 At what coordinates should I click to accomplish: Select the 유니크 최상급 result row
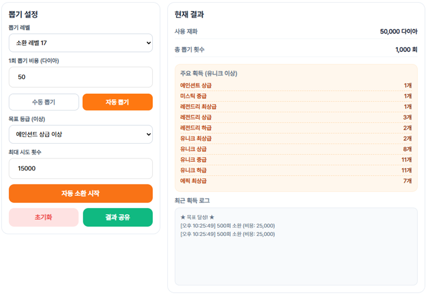point(296,138)
